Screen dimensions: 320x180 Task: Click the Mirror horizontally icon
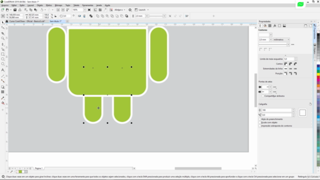tap(79, 16)
